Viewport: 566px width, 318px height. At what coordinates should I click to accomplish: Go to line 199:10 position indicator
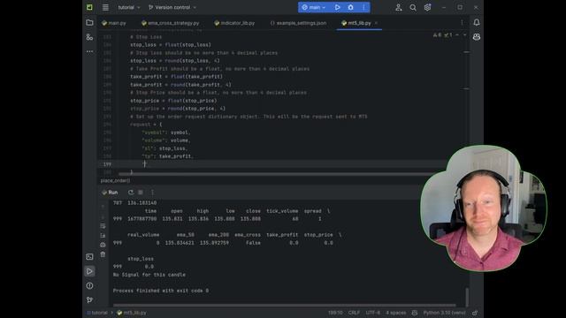point(335,313)
